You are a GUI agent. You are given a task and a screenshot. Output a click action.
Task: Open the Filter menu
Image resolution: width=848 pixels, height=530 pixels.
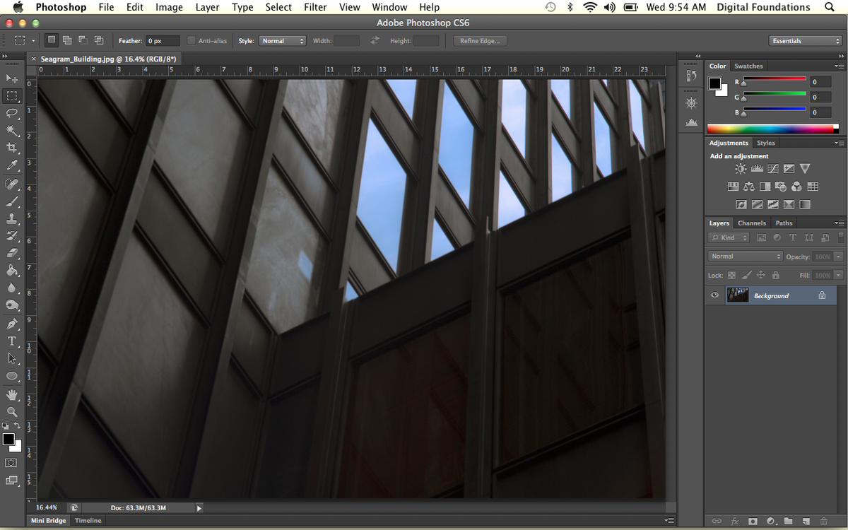(x=315, y=7)
